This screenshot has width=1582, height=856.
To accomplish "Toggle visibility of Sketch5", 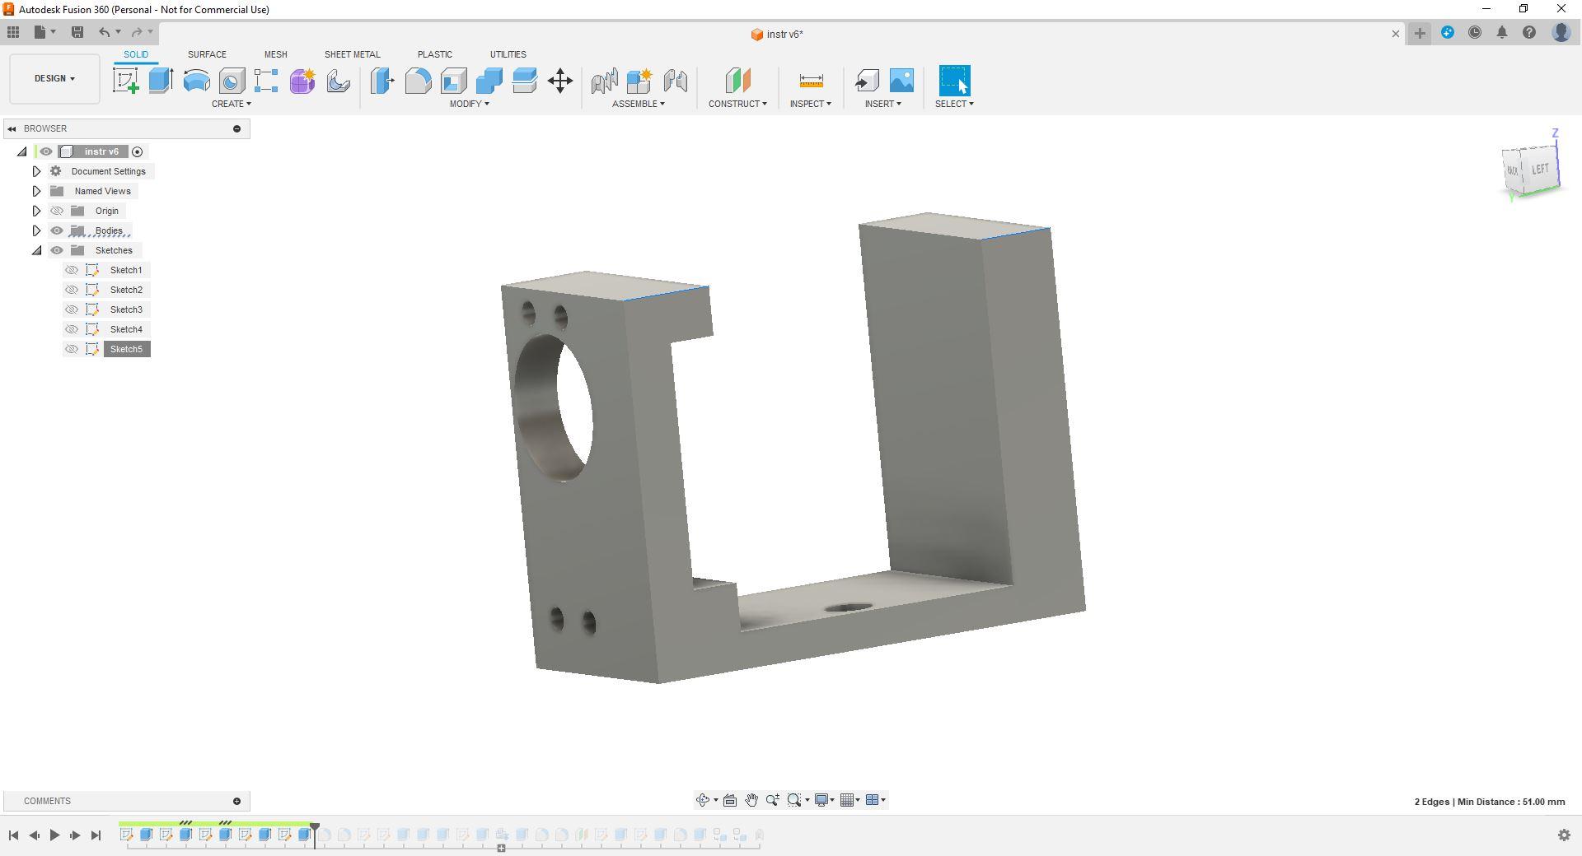I will point(72,349).
